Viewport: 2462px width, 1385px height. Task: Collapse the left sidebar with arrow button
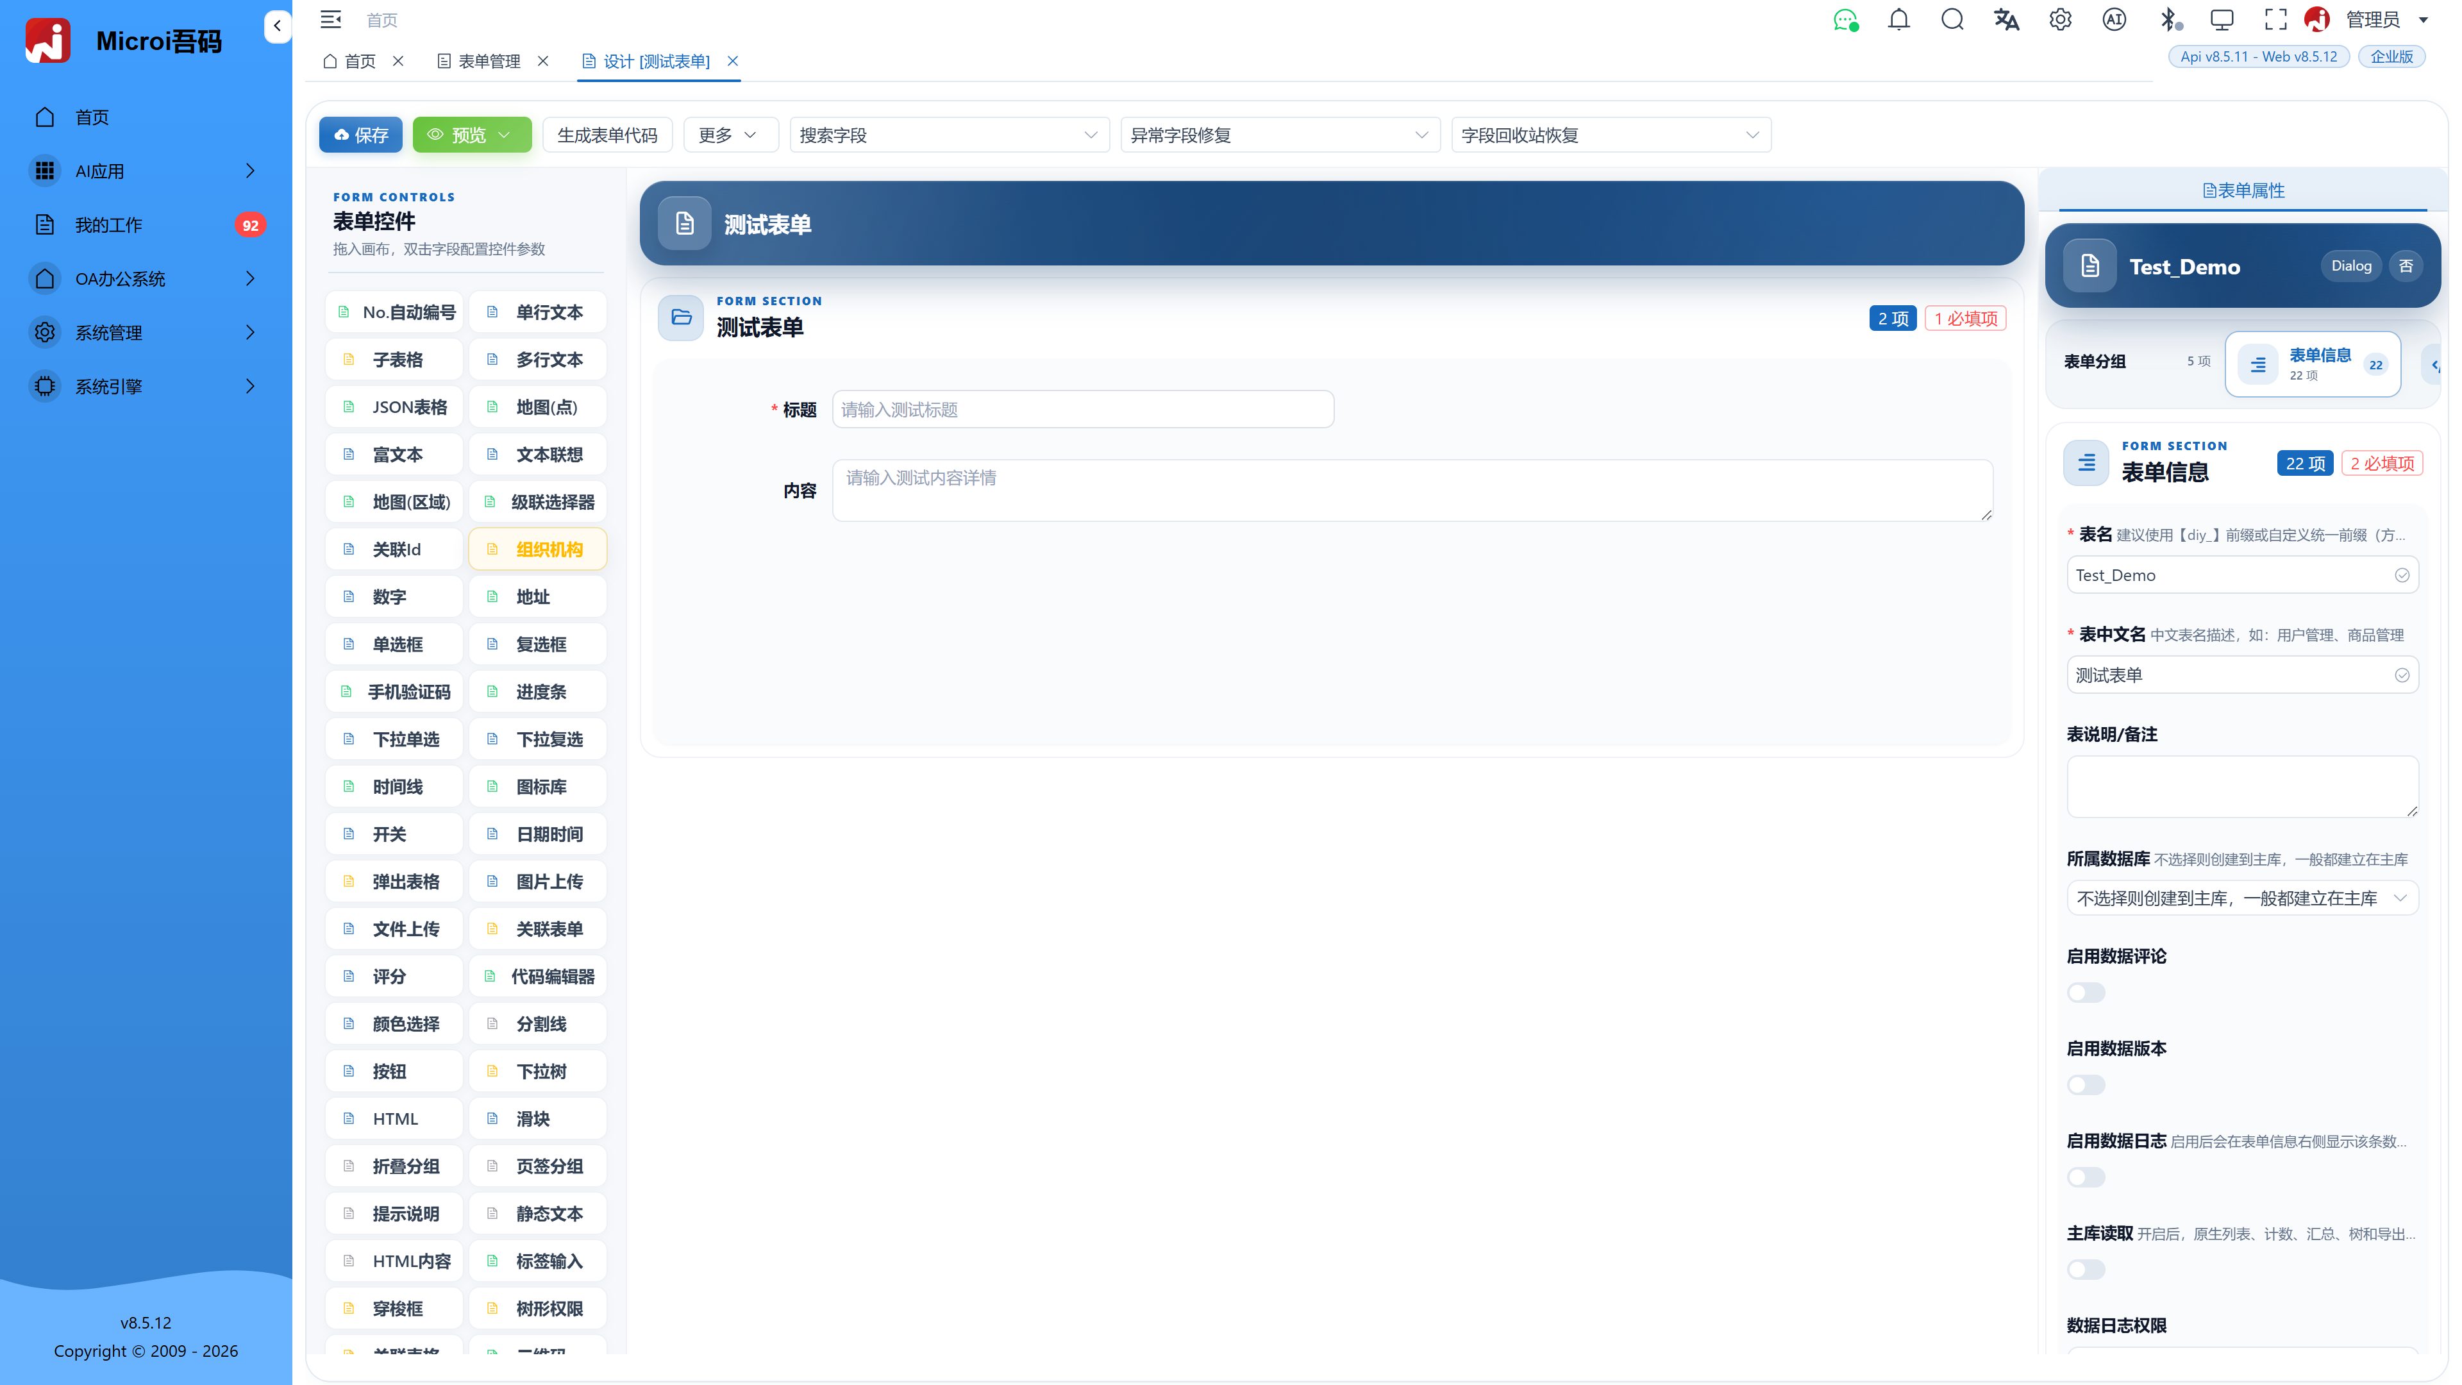click(x=277, y=26)
